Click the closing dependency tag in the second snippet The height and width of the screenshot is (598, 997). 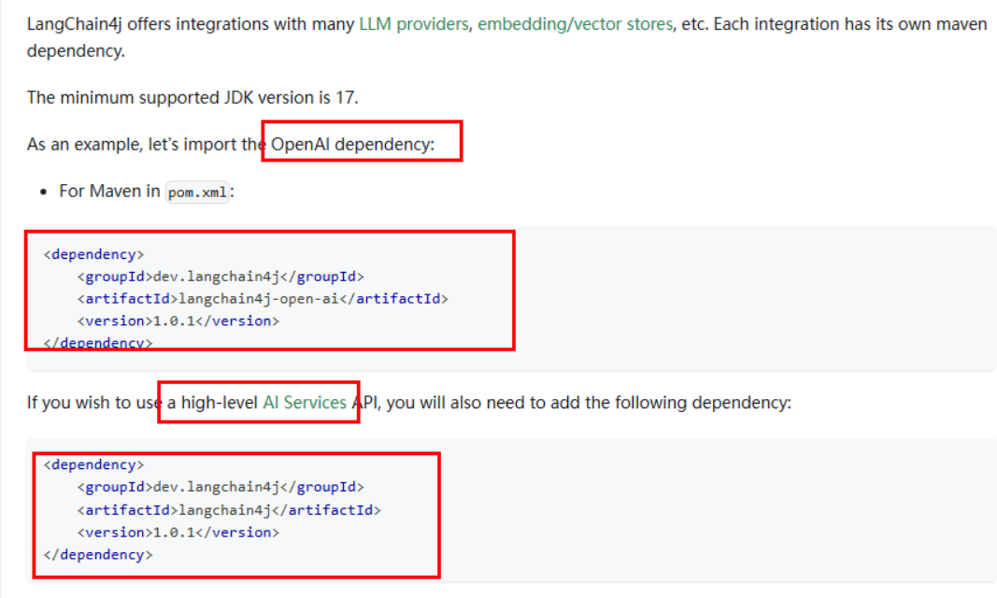[98, 555]
